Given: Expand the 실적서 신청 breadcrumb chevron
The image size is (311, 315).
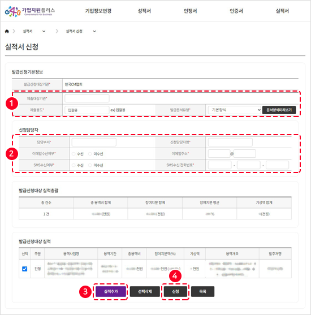Looking at the screenshot, I should point(94,31).
